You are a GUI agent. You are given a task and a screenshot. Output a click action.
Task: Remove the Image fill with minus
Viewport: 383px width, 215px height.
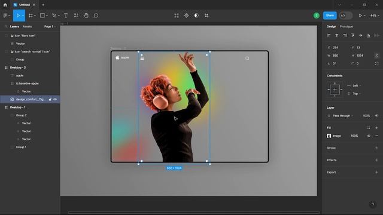coord(376,136)
